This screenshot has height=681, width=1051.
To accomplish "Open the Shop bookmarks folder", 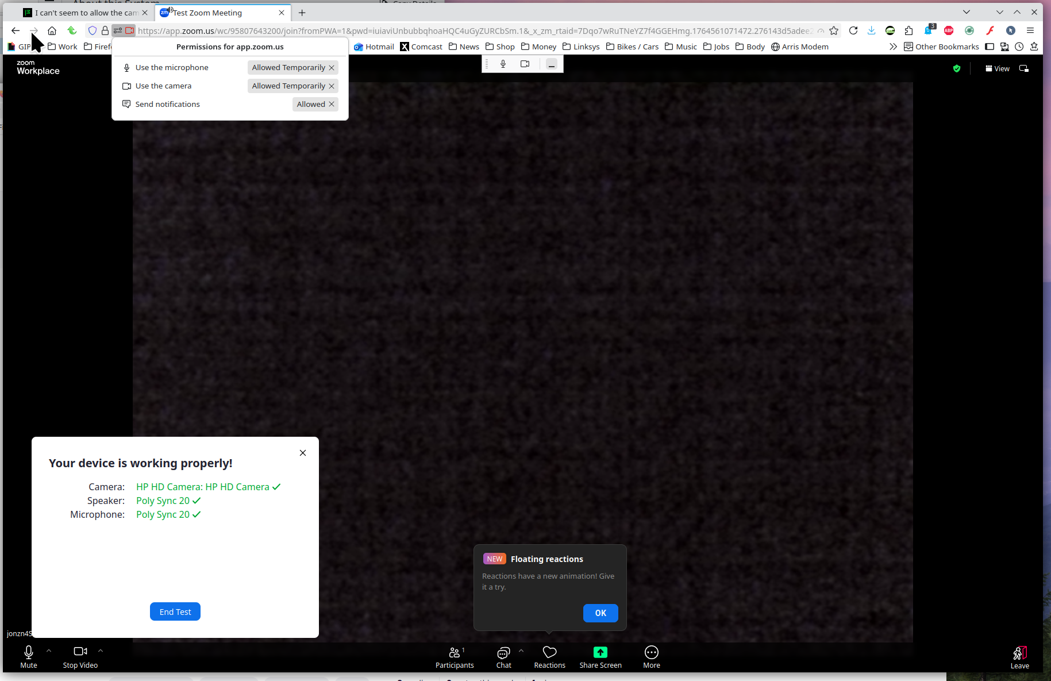I will (500, 47).
